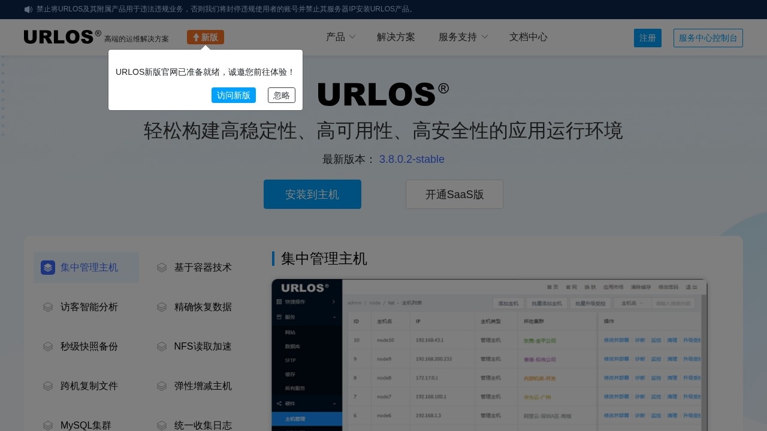Click the layers icon next to 访客智能分析
The width and height of the screenshot is (767, 431).
coord(48,307)
